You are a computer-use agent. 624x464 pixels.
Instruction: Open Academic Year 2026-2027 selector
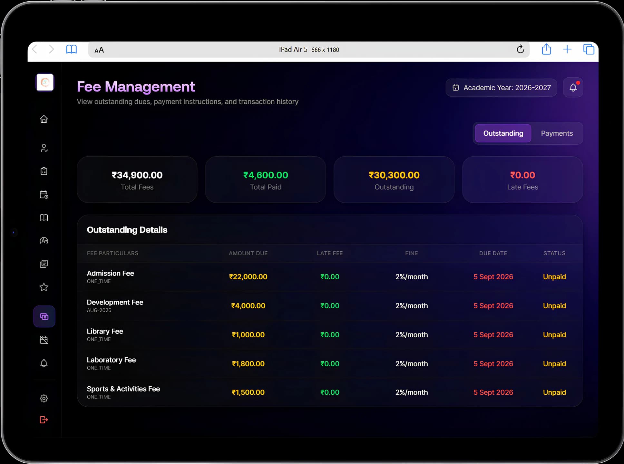[501, 88]
